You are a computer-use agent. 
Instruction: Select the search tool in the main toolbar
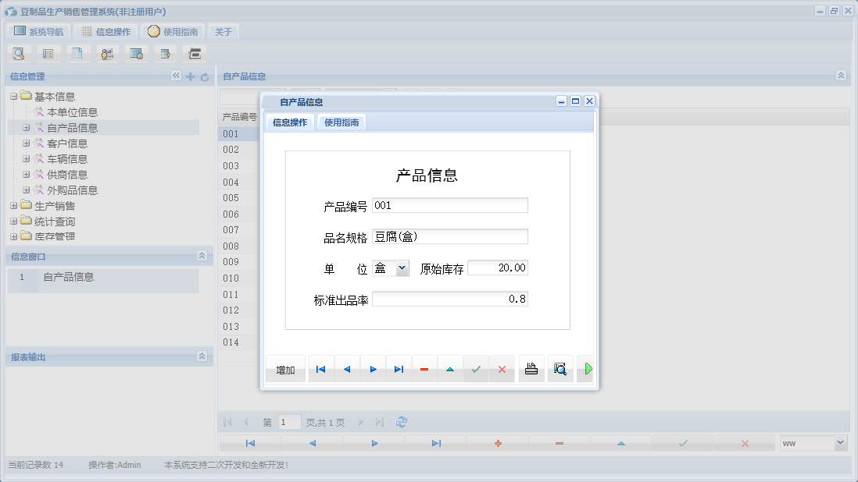click(19, 53)
